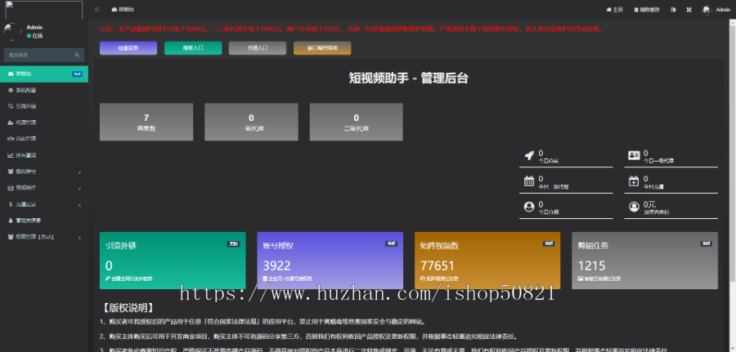Open the 引流外链 sidebar menu item

click(44, 106)
